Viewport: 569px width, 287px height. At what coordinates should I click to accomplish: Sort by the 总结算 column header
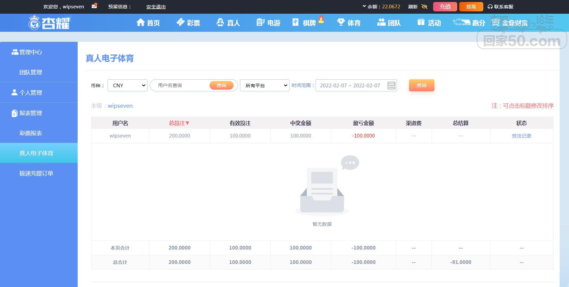tap(461, 123)
